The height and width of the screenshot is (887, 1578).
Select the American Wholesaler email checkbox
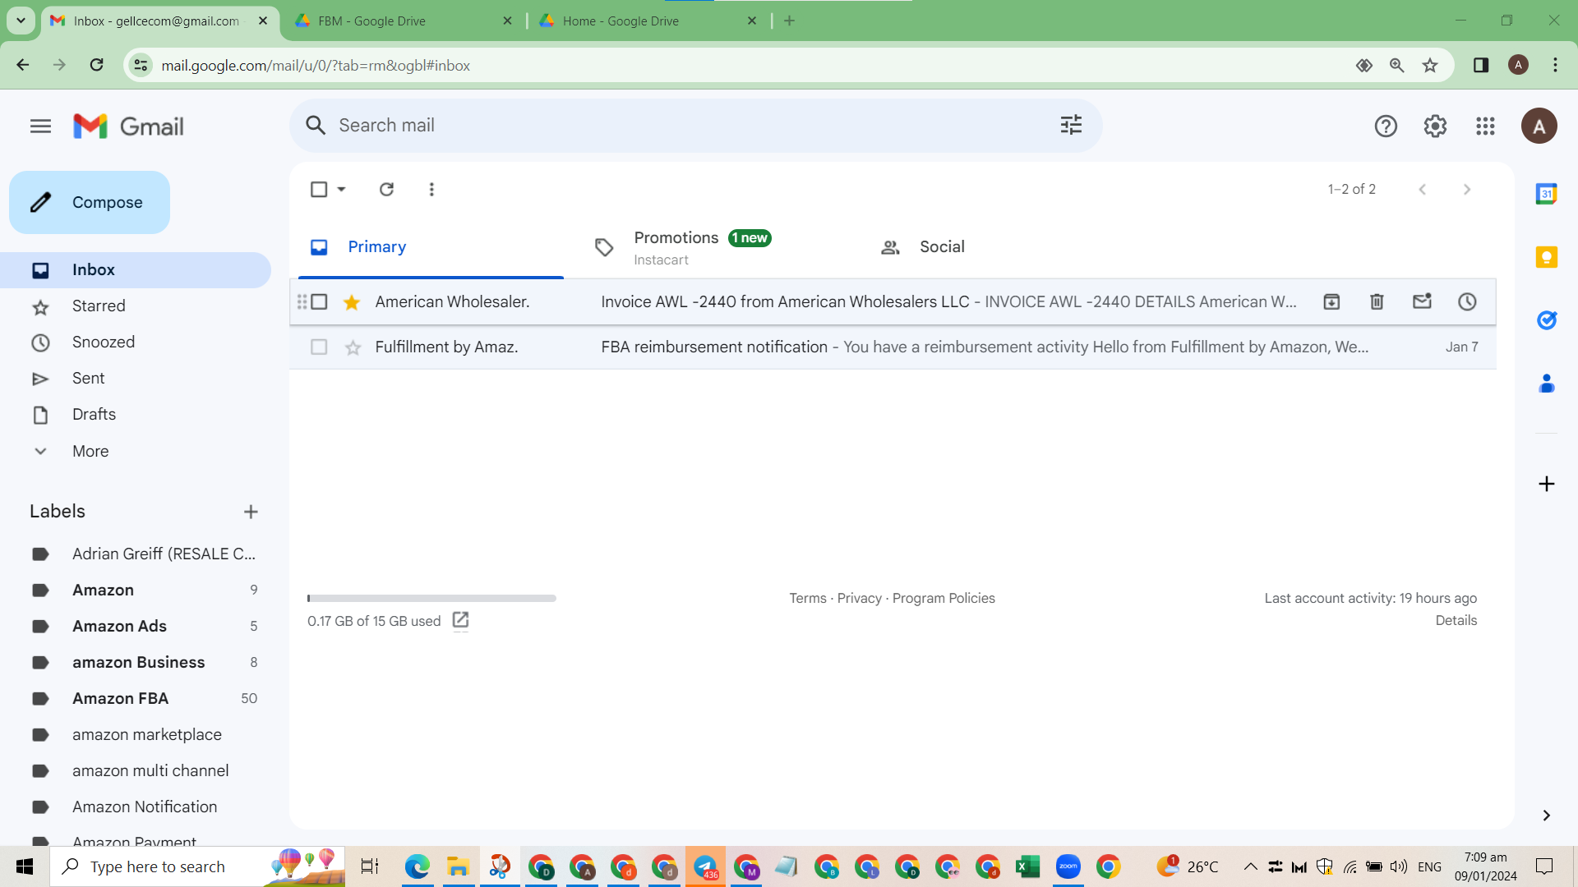(x=319, y=301)
